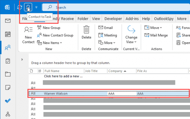Open To Do checkmark app in sidebar
The image size is (190, 119).
(8, 101)
